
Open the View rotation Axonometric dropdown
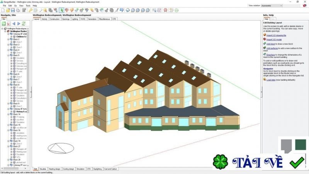click(272, 6)
